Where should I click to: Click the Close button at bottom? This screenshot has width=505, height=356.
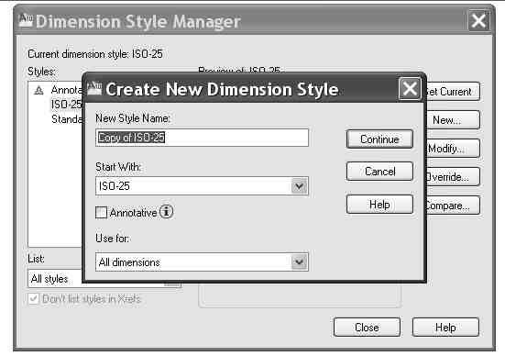pyautogui.click(x=367, y=328)
